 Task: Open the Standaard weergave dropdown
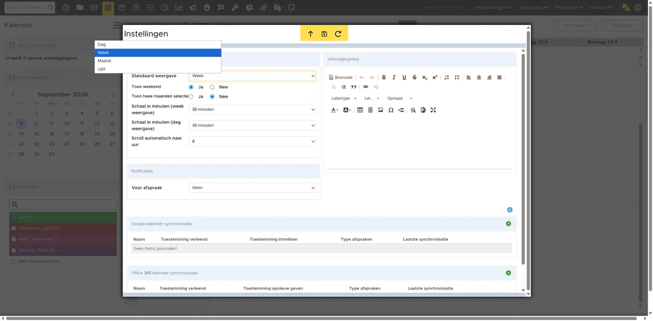252,76
